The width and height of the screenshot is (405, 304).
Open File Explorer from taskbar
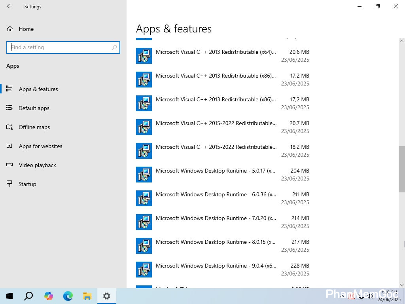coord(87,296)
